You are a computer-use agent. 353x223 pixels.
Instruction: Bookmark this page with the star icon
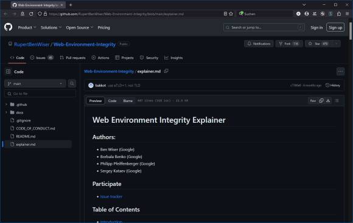[231, 14]
